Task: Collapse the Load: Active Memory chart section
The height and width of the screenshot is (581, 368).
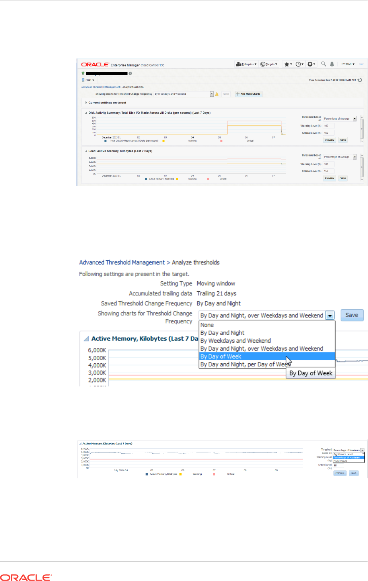Action: coord(86,151)
